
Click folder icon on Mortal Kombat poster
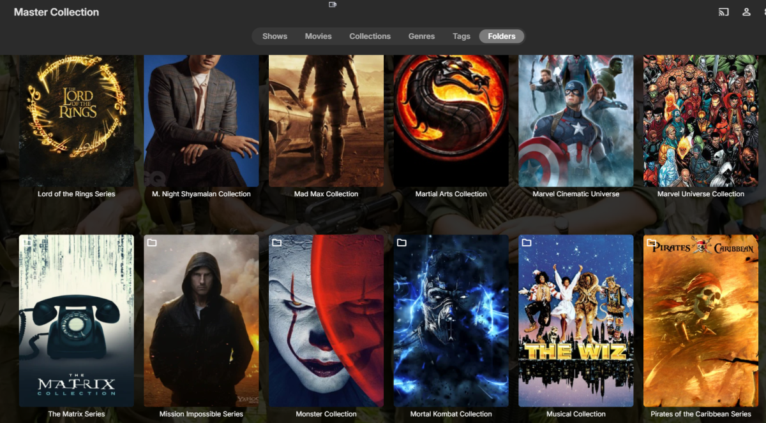402,243
